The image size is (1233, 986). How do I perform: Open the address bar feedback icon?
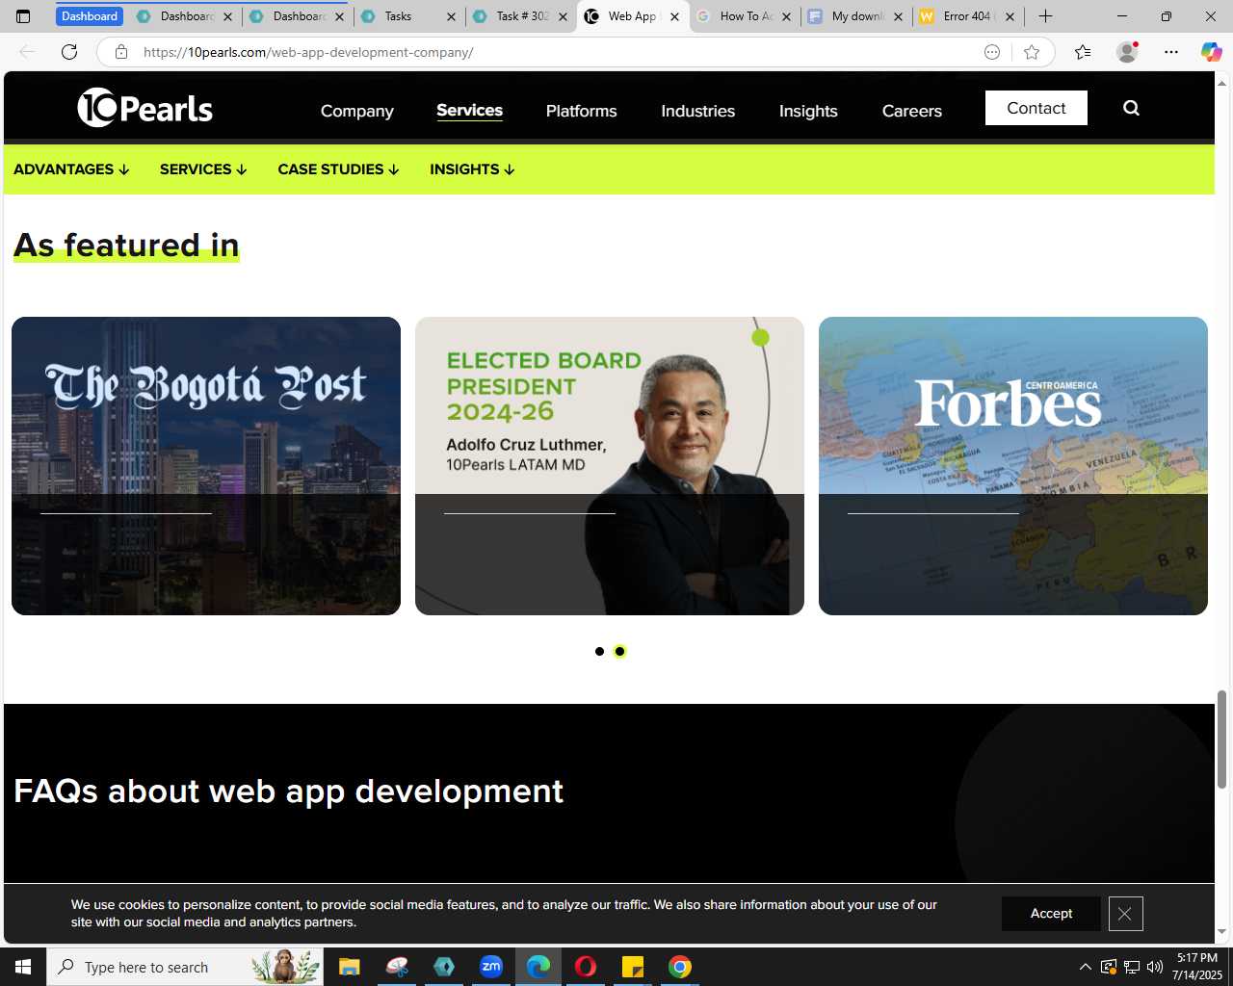992,52
